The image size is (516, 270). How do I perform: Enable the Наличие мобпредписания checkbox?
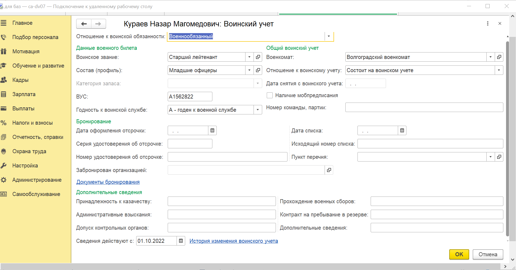[x=270, y=95]
